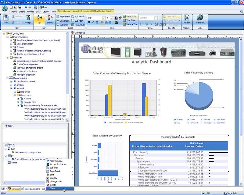Viewport: 244px width, 195px height.
Task: Open the font size dropdown
Action: pos(111,18)
